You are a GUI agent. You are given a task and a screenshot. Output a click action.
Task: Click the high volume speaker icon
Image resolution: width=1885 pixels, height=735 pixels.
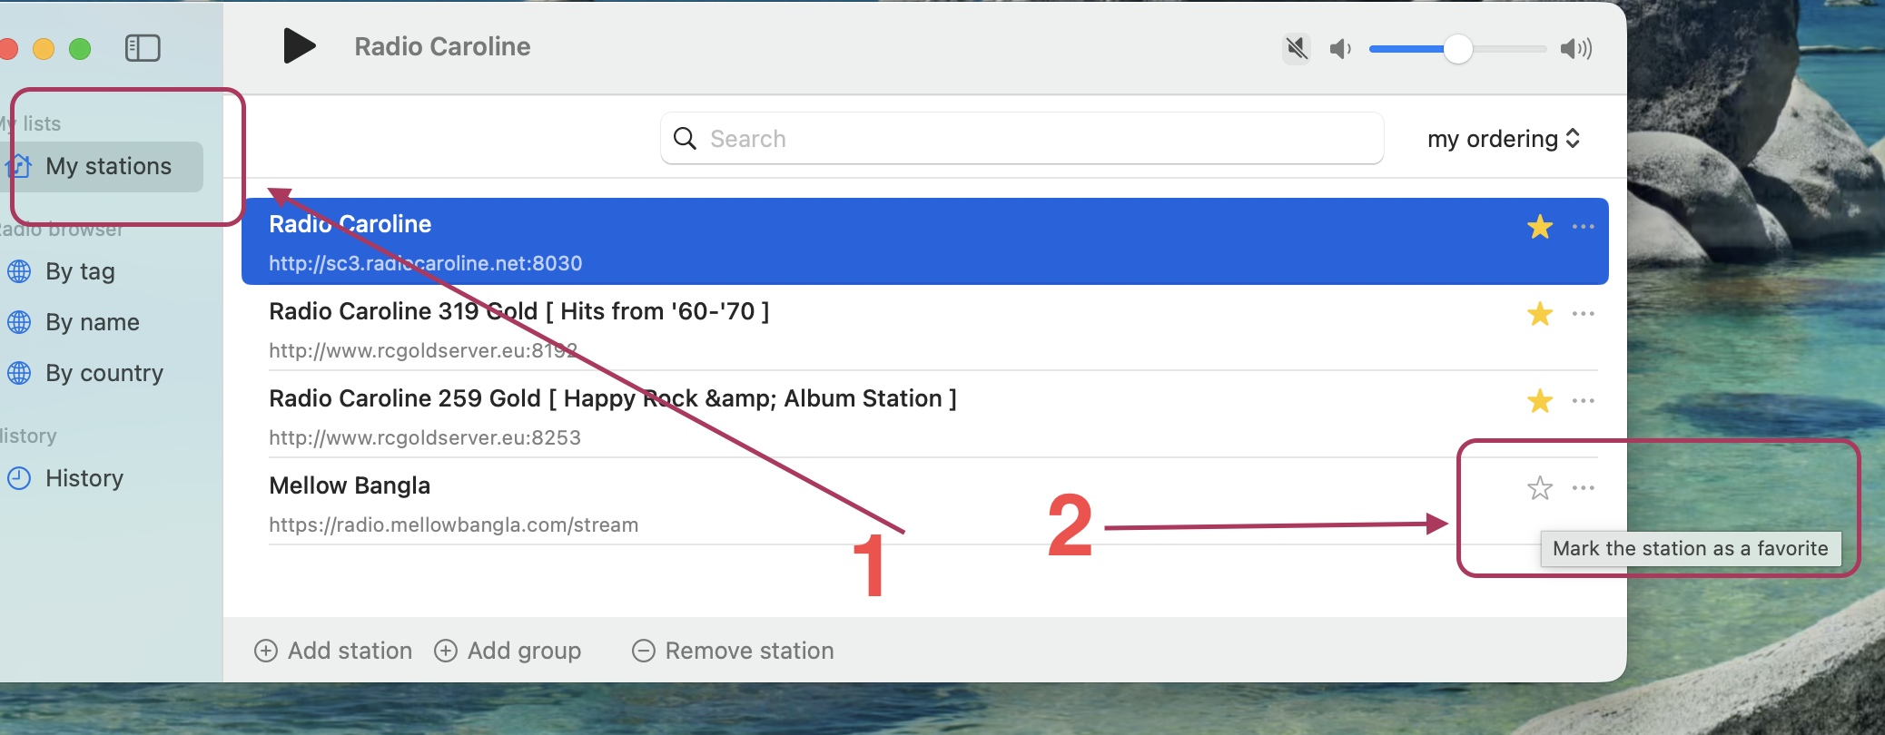point(1576,49)
